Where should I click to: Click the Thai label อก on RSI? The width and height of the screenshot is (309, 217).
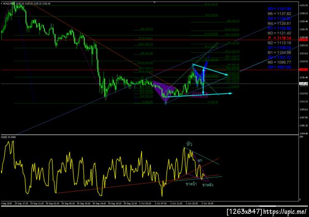pos(200,160)
